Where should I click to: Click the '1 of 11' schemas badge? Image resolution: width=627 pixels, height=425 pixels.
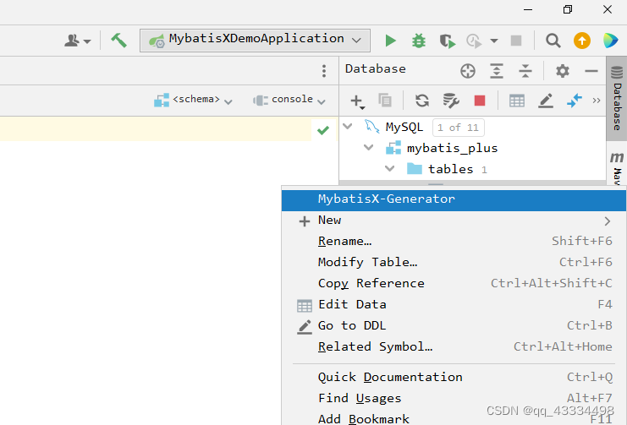click(459, 128)
